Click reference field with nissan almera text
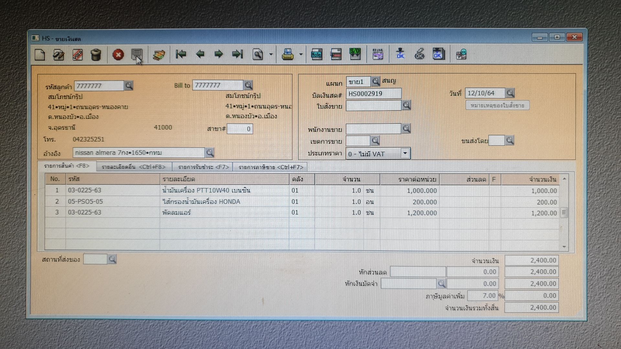The image size is (621, 349). click(x=139, y=153)
